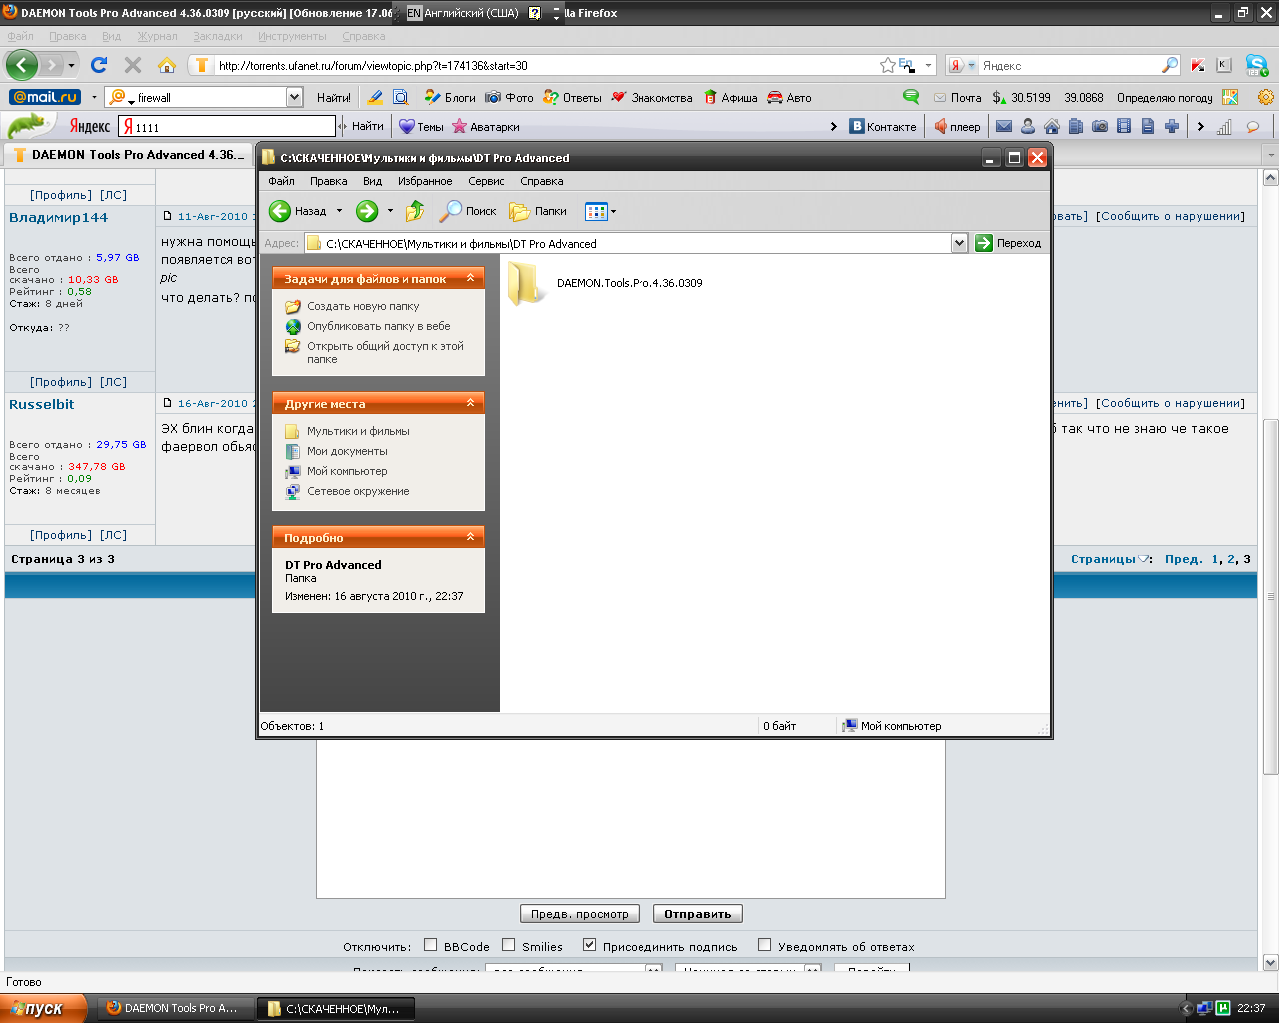Click page search magnifier icon in Mail.ru toolbar
The image size is (1279, 1023).
pos(401,97)
